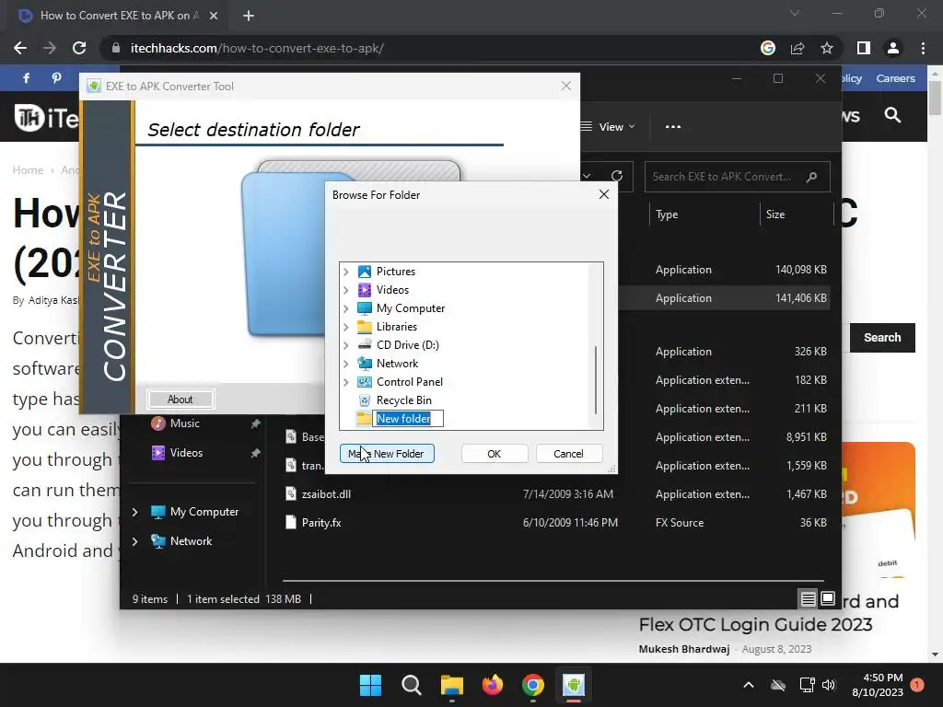This screenshot has width=943, height=707.
Task: Click the address bar URL
Action: (x=257, y=48)
